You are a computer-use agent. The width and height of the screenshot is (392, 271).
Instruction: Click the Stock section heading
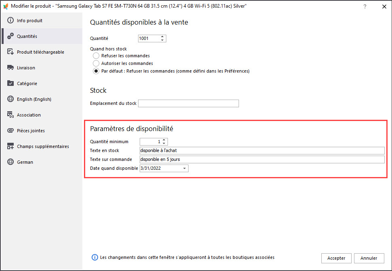(98, 90)
